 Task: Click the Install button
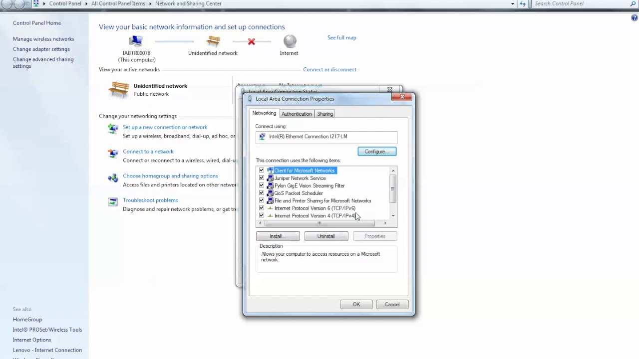click(278, 236)
